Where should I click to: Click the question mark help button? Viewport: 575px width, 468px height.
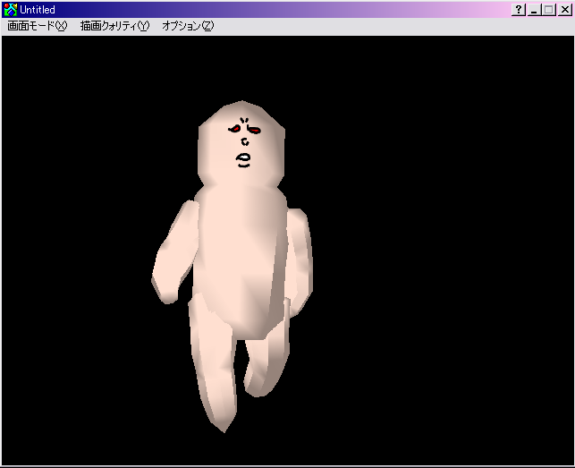pos(519,9)
